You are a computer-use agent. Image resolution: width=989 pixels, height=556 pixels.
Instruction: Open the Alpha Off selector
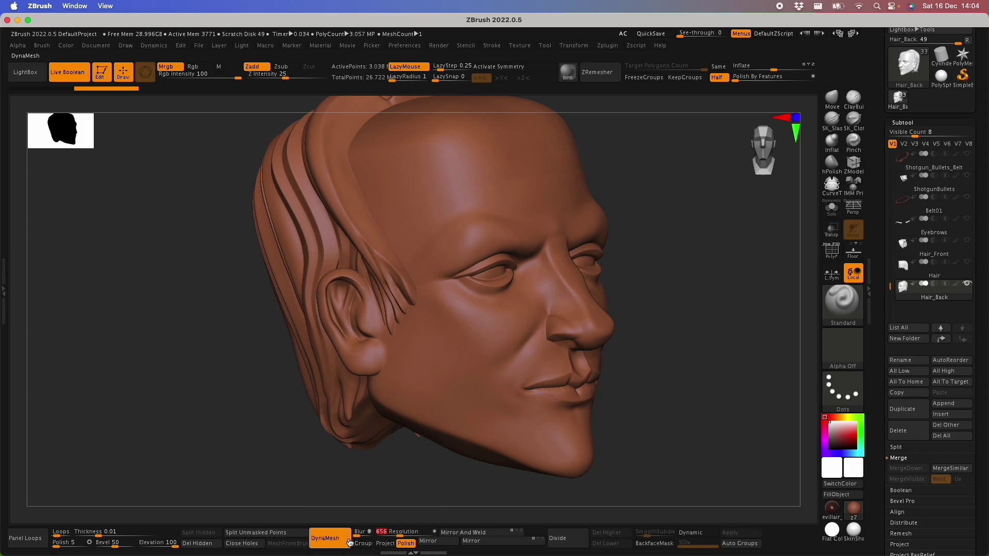(x=843, y=349)
